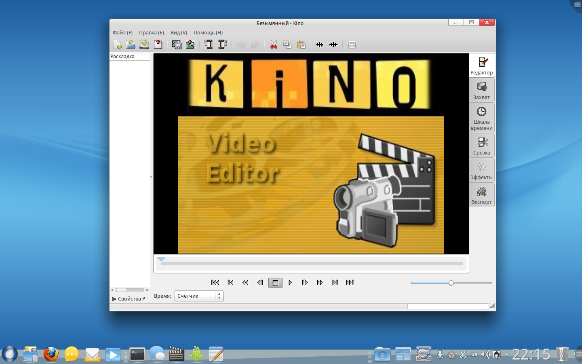Switch to Шкала времени timeline view
The height and width of the screenshot is (364, 582).
[x=481, y=118]
